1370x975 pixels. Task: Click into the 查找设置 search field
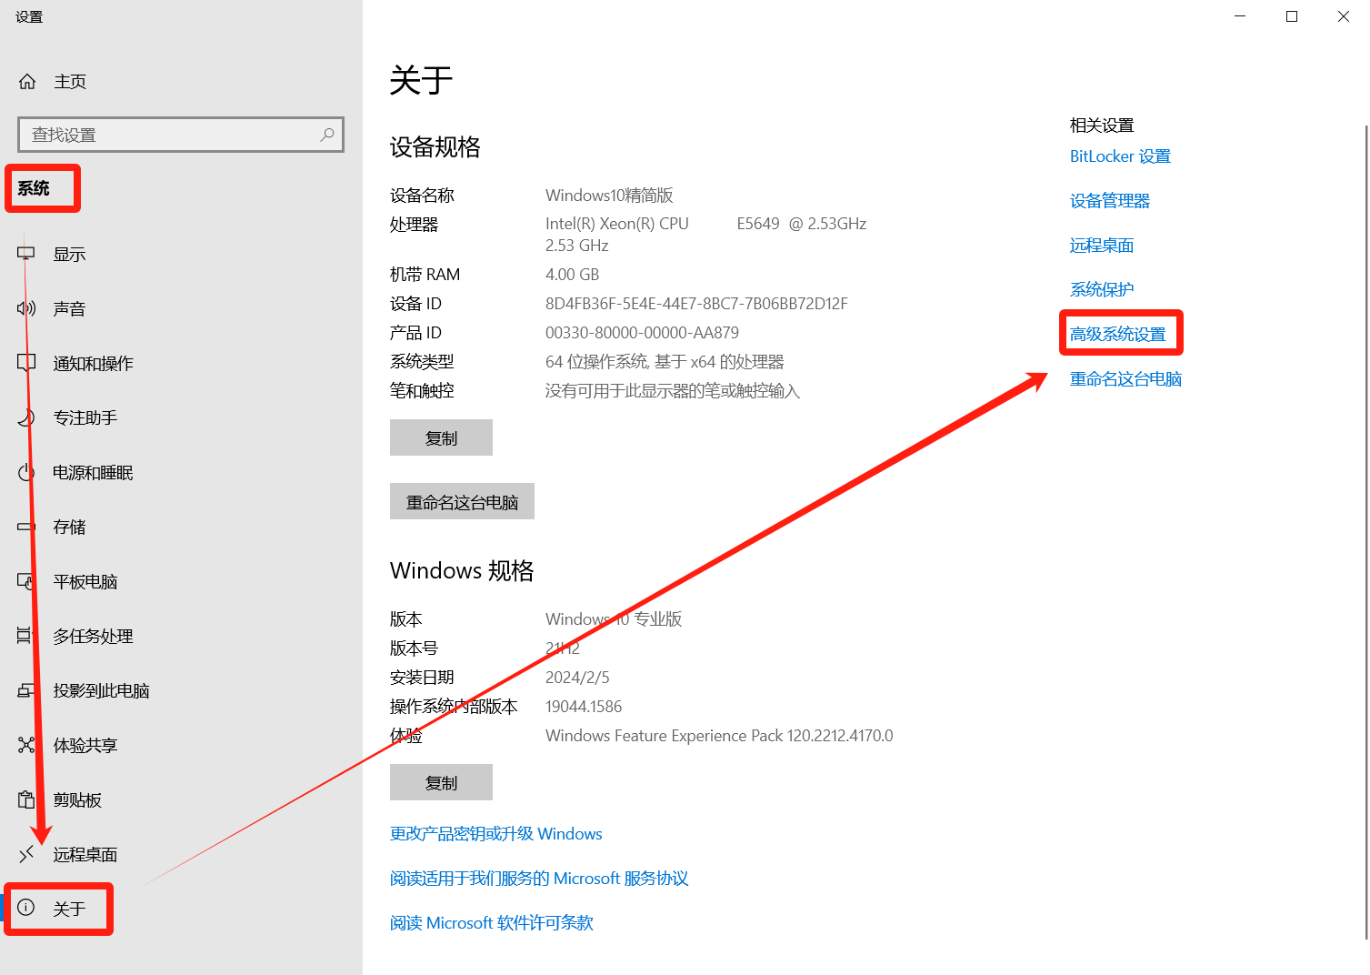click(173, 135)
